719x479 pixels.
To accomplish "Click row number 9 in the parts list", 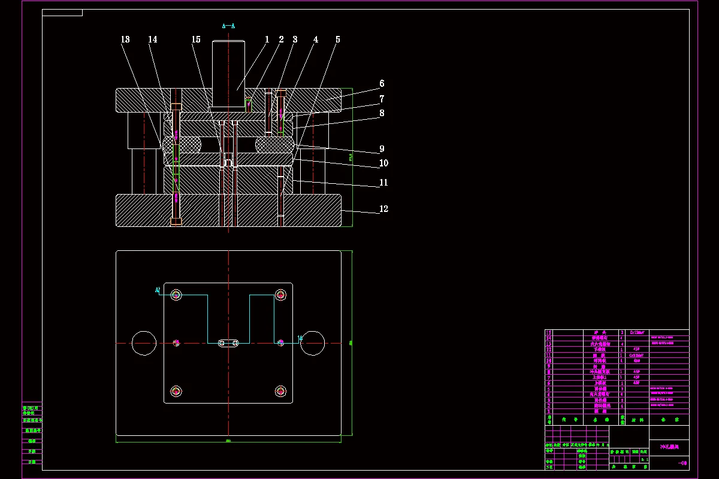I will click(549, 366).
